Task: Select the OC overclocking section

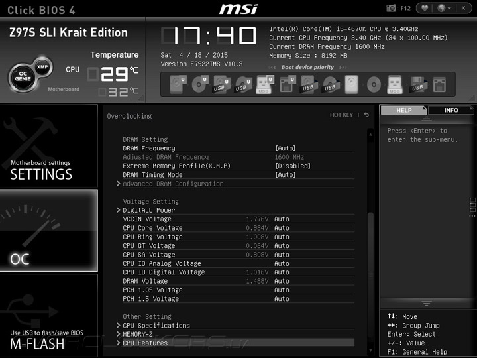Action: (48, 231)
